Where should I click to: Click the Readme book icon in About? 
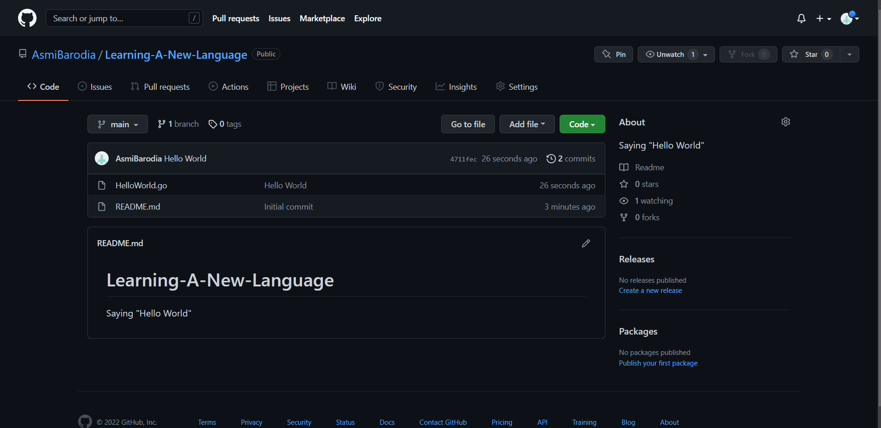click(x=624, y=167)
